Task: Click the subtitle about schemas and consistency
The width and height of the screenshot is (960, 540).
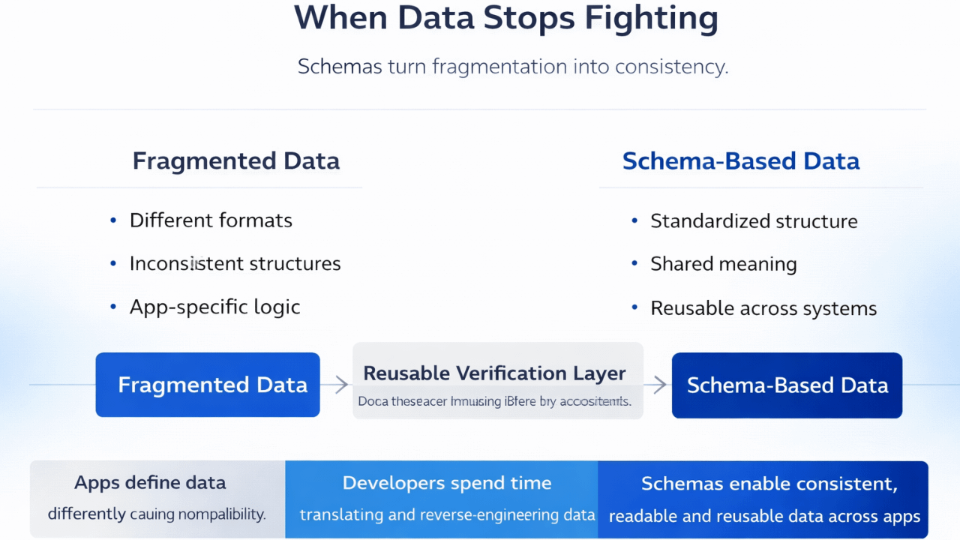Action: pyautogui.click(x=513, y=67)
